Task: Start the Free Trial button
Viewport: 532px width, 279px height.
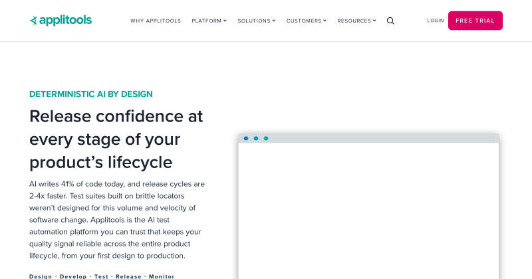Action: coord(475,21)
